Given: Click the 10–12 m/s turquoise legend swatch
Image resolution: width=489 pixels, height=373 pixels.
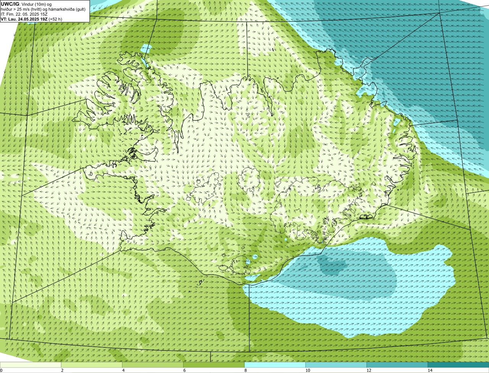Looking at the screenshot, I should [336, 365].
